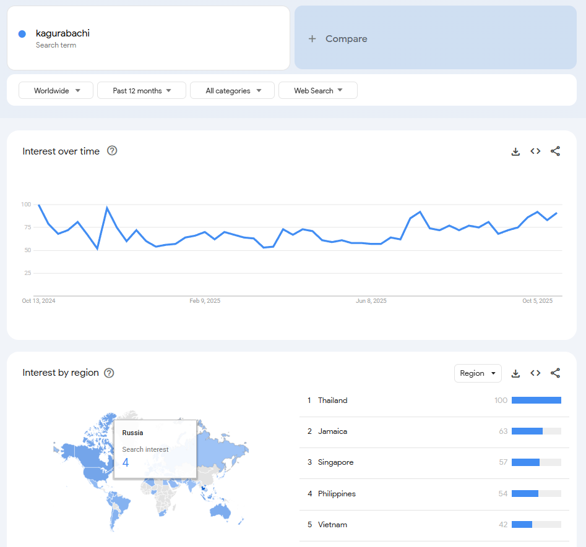586x547 pixels.
Task: Click the blue kagurabachi color dot
Action: (22, 34)
